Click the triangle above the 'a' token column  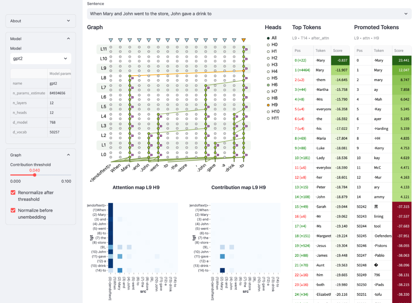click(225, 40)
